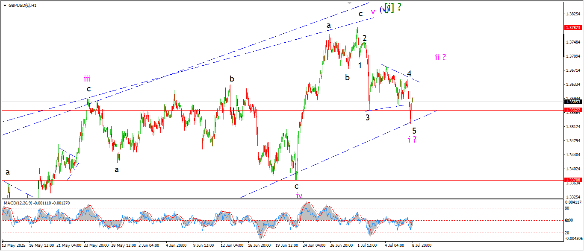Select wave label '3' below July low
The width and height of the screenshot is (584, 251).
point(367,117)
